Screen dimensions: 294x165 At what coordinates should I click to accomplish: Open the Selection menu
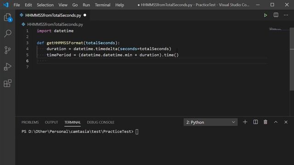pos(45,5)
